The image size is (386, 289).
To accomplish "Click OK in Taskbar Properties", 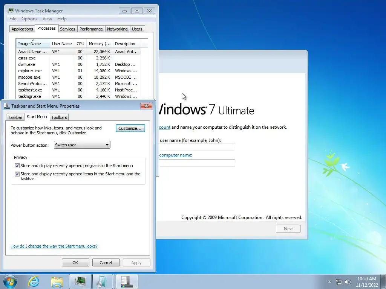I will click(75, 262).
